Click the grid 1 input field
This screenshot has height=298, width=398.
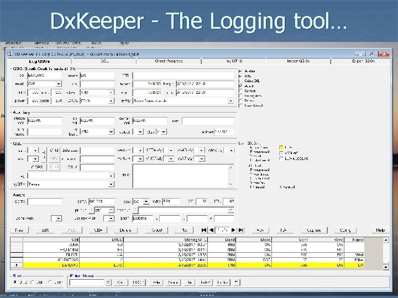(143, 219)
